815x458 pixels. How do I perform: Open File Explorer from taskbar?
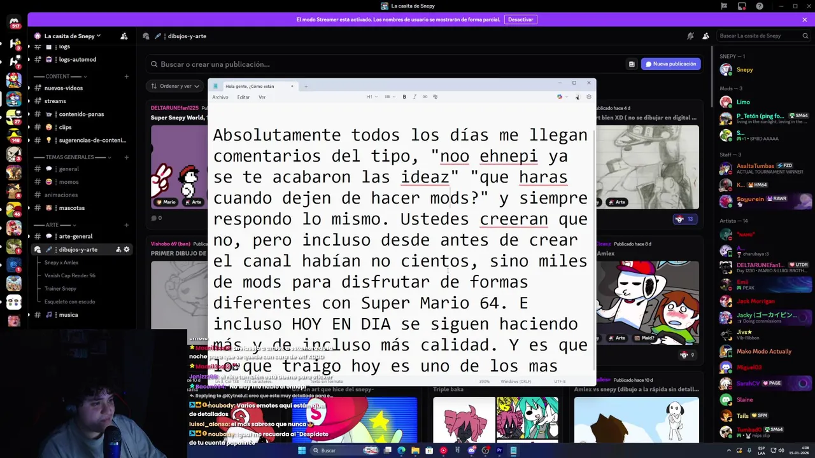(x=415, y=450)
